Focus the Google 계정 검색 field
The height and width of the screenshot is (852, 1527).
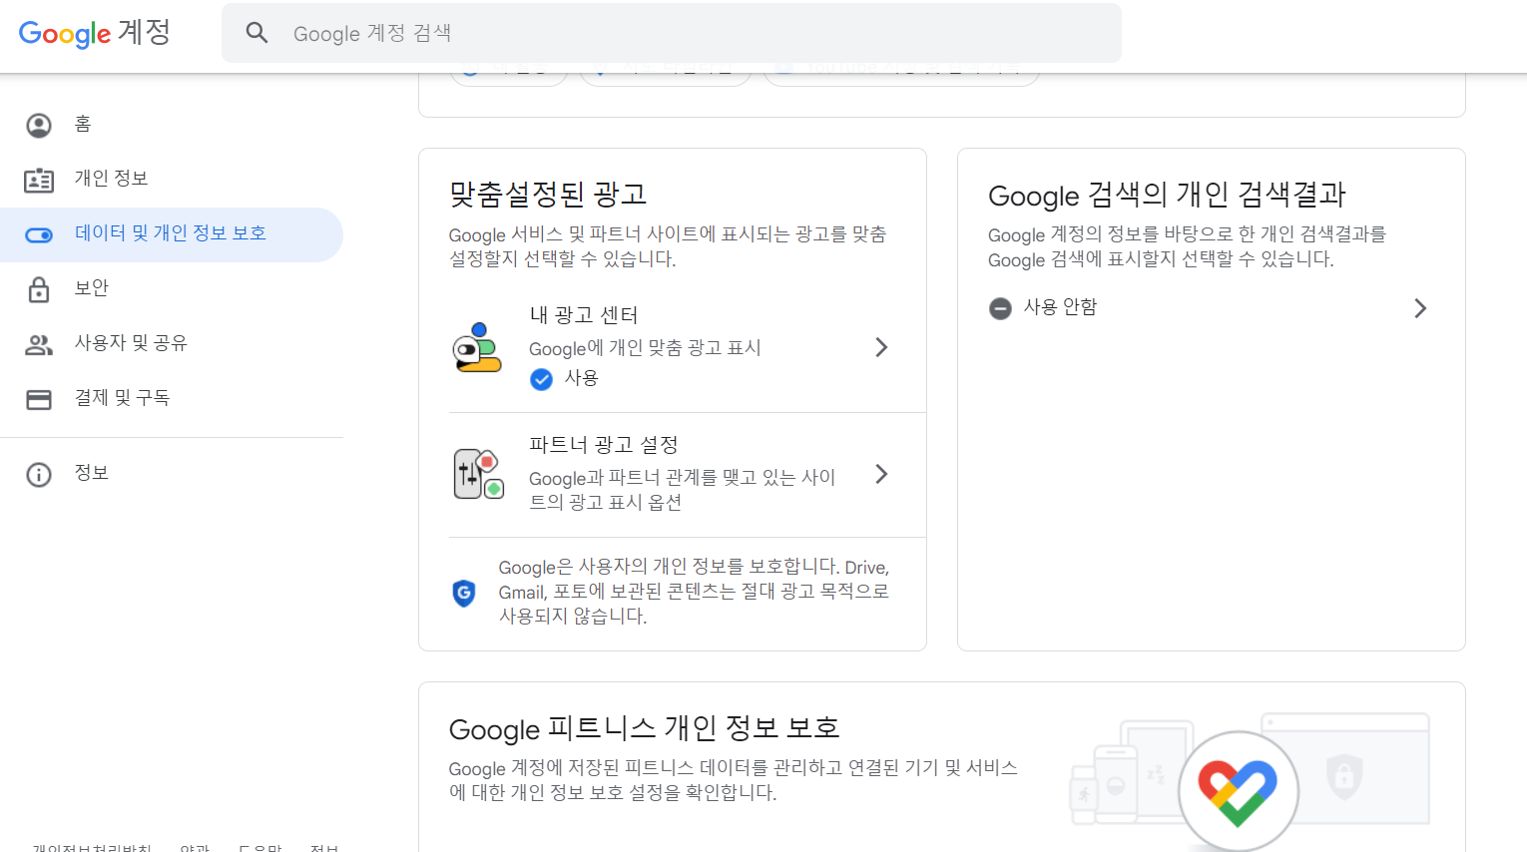(x=671, y=33)
